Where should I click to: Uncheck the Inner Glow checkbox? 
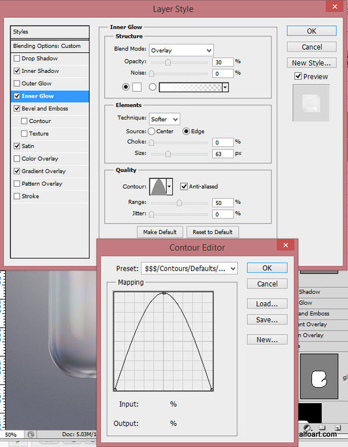tap(17, 96)
